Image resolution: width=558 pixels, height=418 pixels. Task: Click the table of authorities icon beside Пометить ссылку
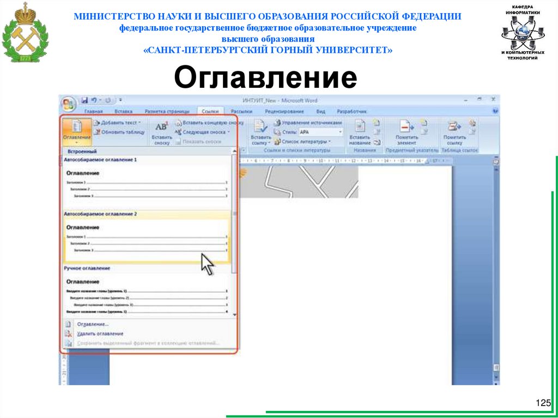[x=472, y=123]
